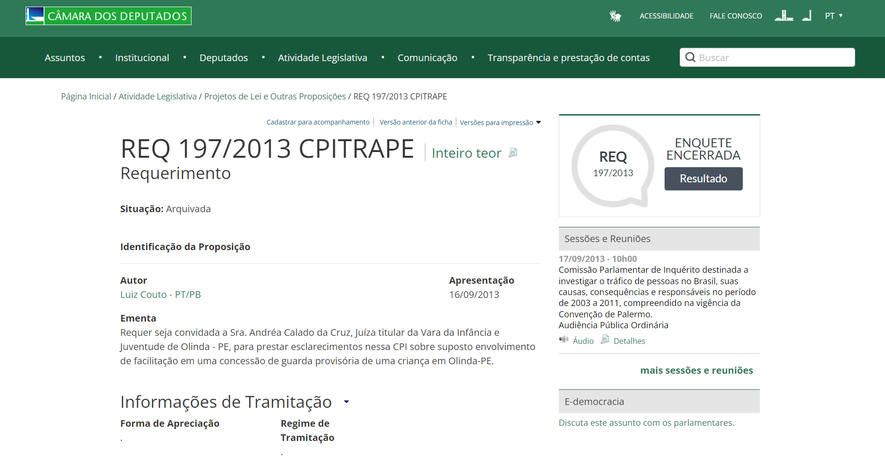Click the Áudio speaker icon
The height and width of the screenshot is (476, 885).
564,339
